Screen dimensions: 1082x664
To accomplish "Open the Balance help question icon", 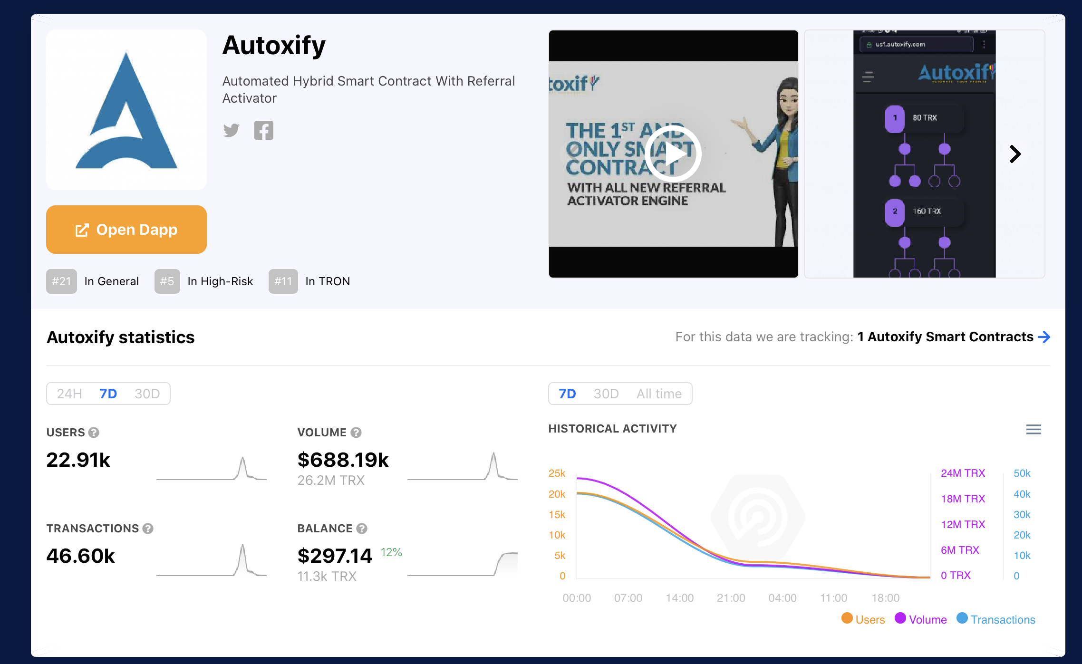I will [x=362, y=529].
